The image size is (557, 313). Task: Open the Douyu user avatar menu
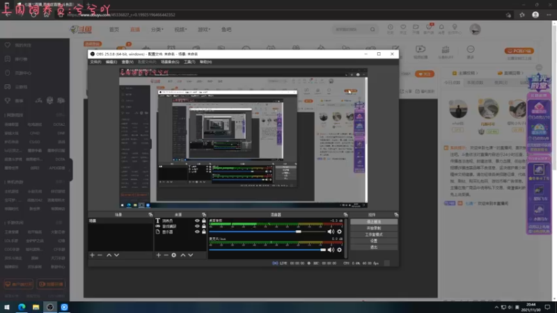475,29
